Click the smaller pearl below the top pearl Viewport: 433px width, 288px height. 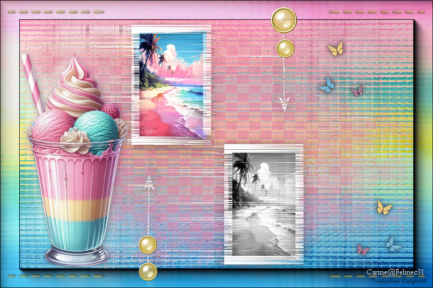(x=285, y=48)
